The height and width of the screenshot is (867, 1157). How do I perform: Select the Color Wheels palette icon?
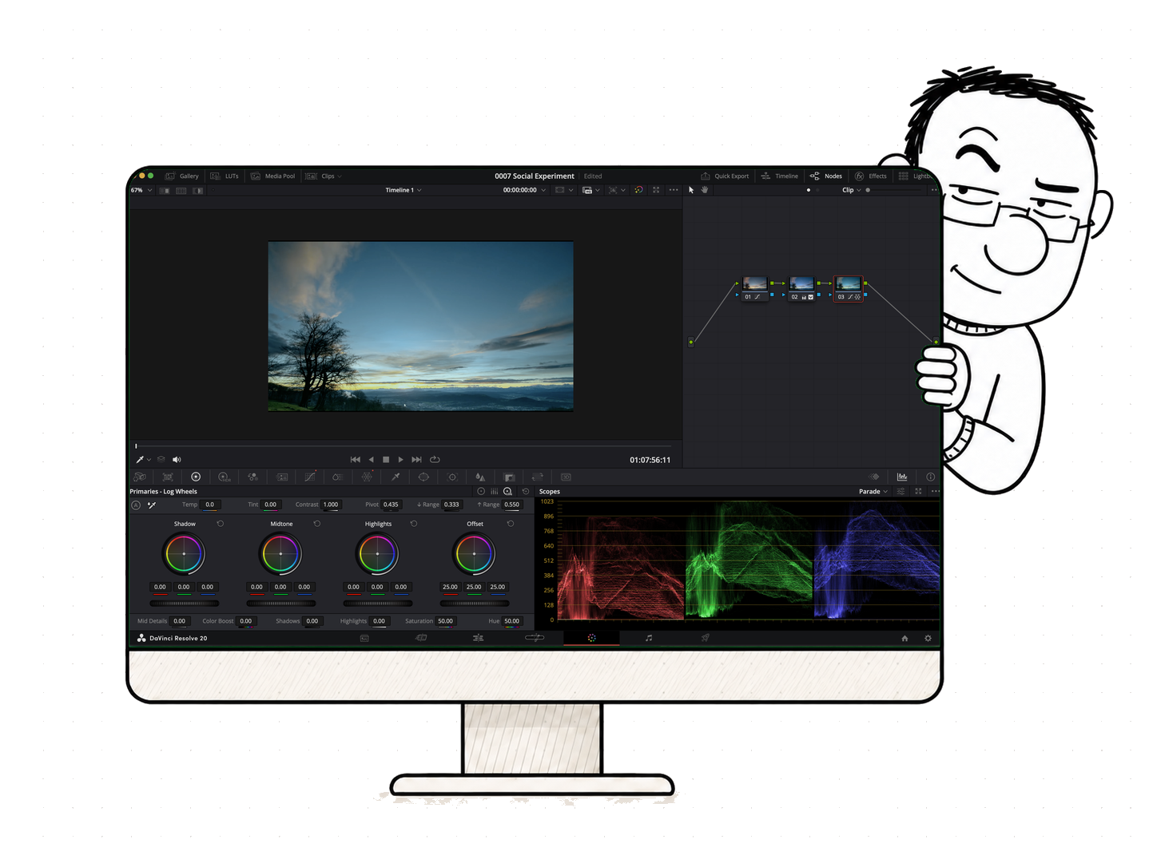196,477
